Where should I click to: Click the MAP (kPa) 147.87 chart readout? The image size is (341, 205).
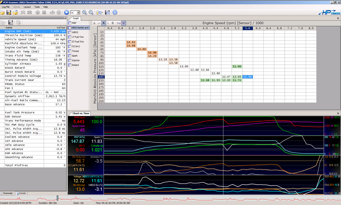pyautogui.click(x=77, y=140)
